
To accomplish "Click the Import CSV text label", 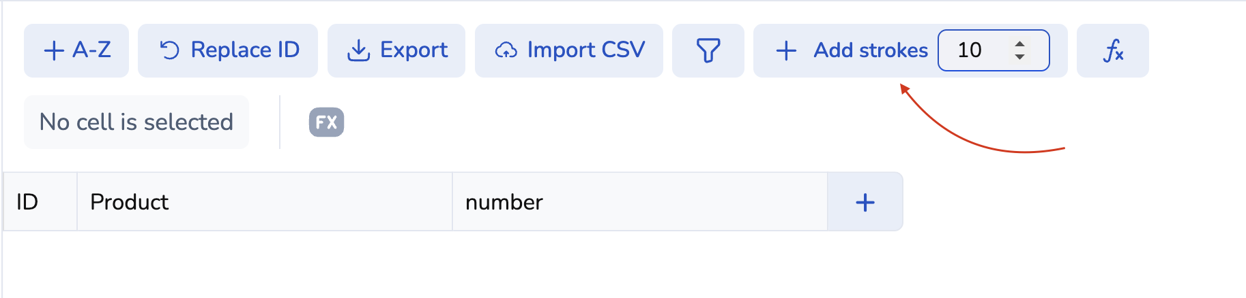I will point(585,50).
